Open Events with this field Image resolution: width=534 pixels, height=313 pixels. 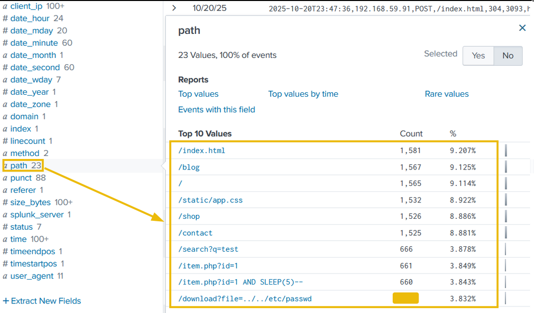pos(216,110)
